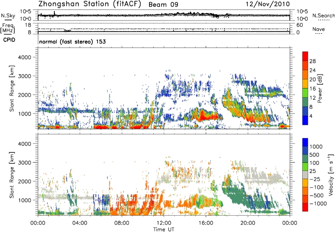Click the '-100' velocity colorbar label

(316, 187)
